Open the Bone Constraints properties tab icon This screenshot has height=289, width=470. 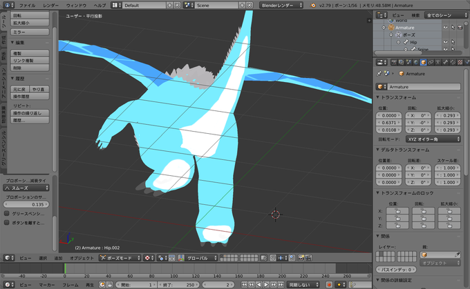452,62
